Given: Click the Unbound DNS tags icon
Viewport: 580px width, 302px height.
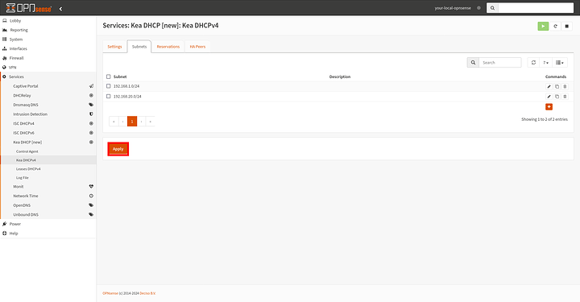Looking at the screenshot, I should [91, 214].
